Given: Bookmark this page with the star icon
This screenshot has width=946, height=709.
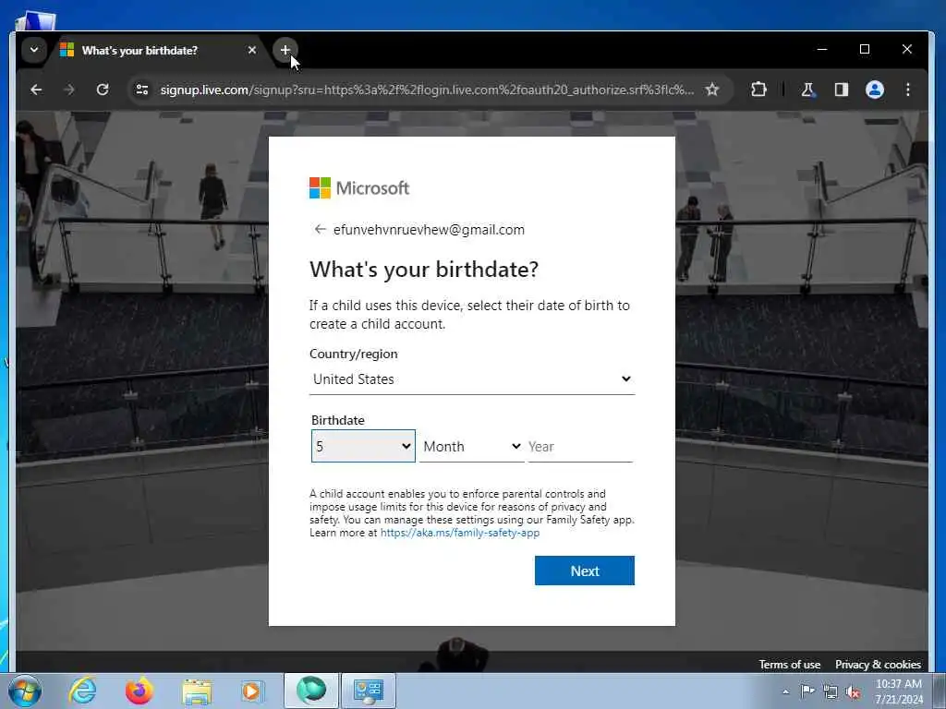Looking at the screenshot, I should tap(712, 90).
